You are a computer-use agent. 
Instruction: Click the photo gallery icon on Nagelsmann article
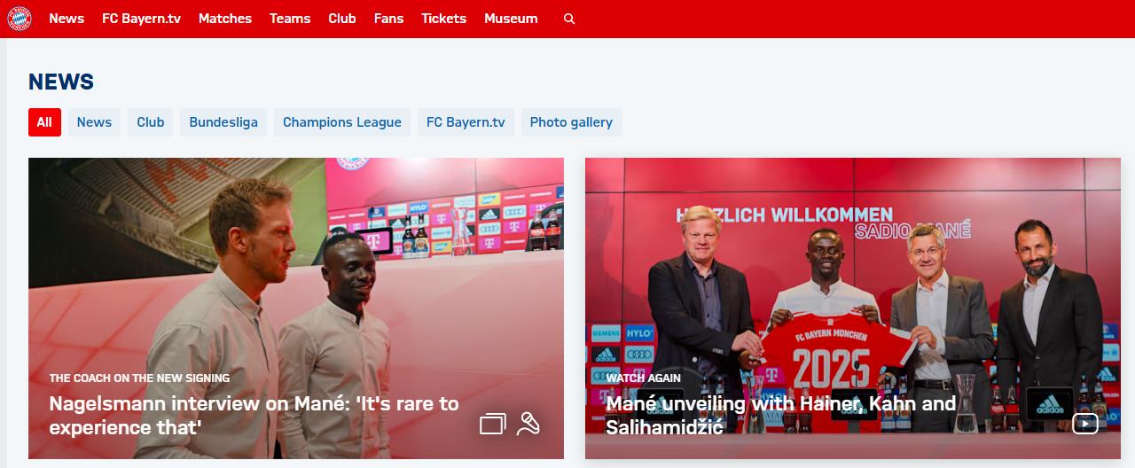492,424
